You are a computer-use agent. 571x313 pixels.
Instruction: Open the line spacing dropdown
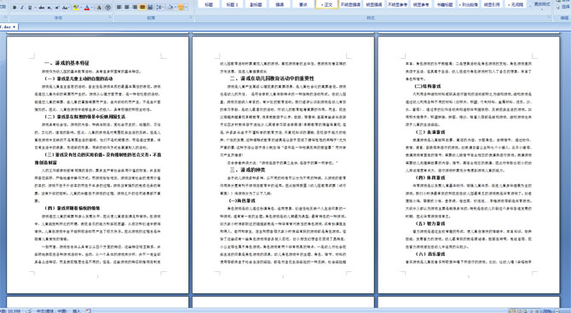160,8
